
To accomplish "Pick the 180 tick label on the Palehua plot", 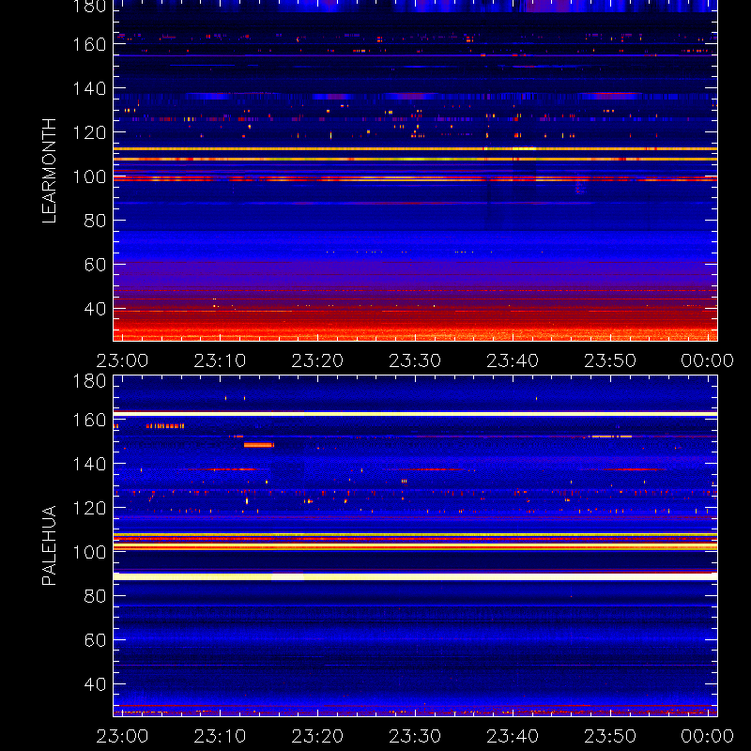I will point(89,381).
